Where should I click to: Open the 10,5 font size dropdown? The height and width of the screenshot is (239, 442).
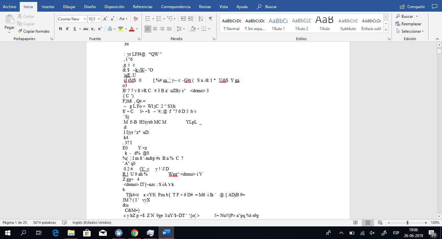[99, 19]
